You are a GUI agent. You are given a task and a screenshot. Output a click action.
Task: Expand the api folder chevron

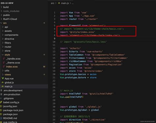(x=3, y=27)
